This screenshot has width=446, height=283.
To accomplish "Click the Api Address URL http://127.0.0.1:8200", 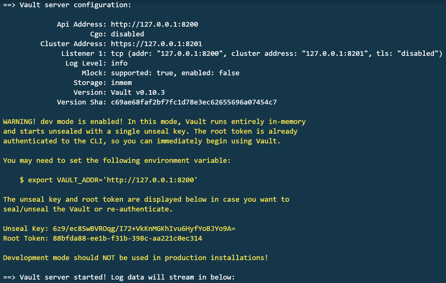I will click(154, 24).
